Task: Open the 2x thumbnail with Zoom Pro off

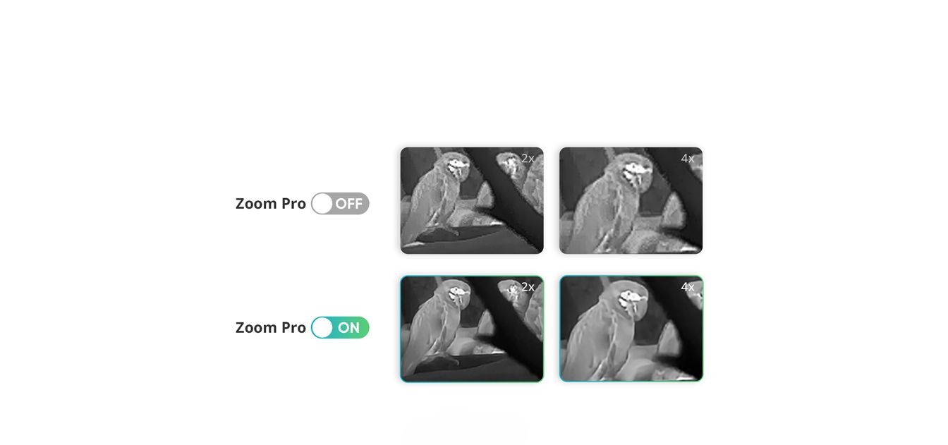Action: (x=472, y=200)
